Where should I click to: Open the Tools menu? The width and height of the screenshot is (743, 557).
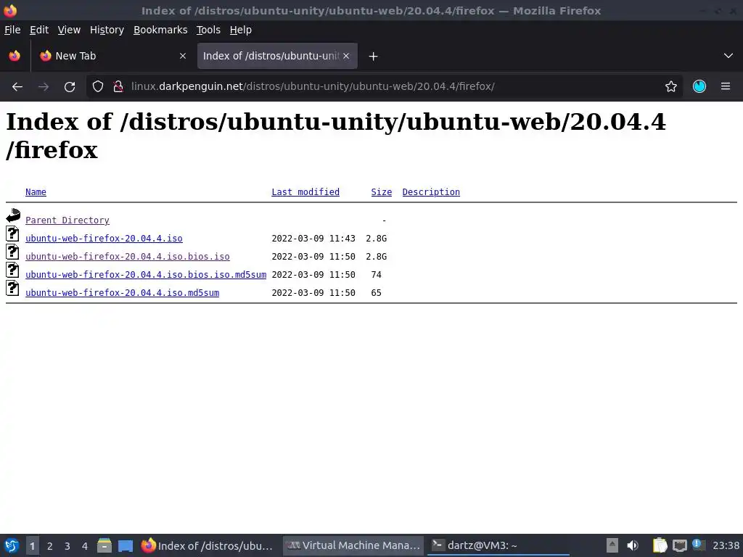click(x=208, y=30)
